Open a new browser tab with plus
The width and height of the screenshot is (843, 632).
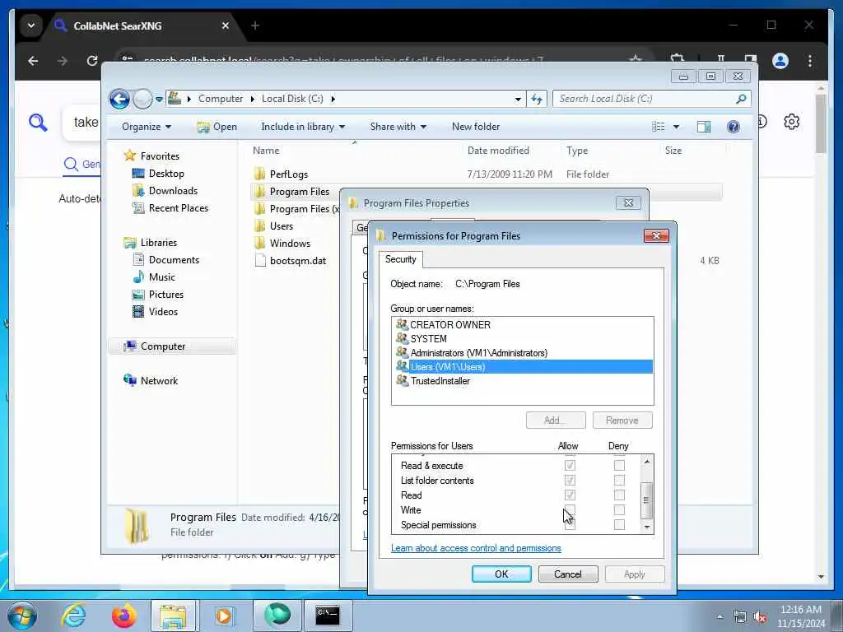(255, 26)
